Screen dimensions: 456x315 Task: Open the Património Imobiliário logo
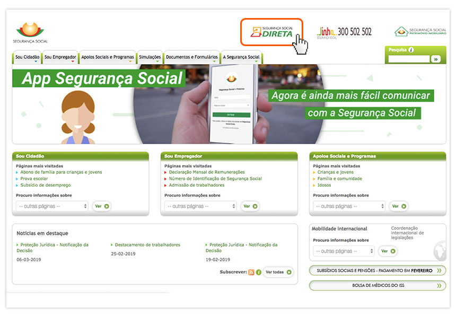[420, 32]
